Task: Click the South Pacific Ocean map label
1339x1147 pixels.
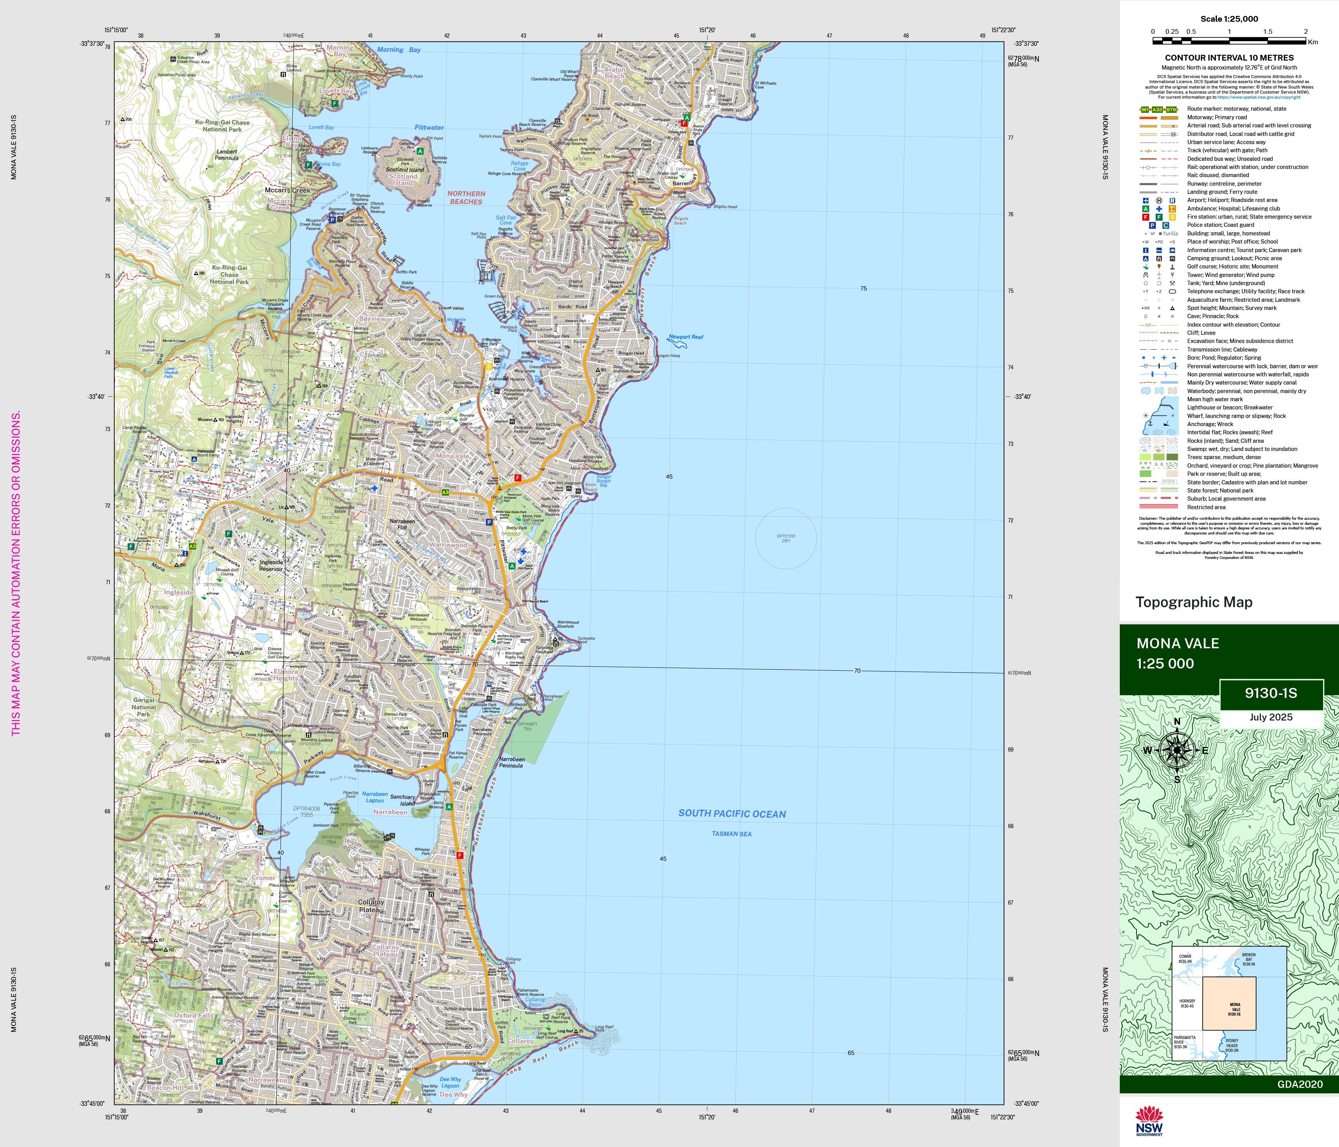Action: 731,814
